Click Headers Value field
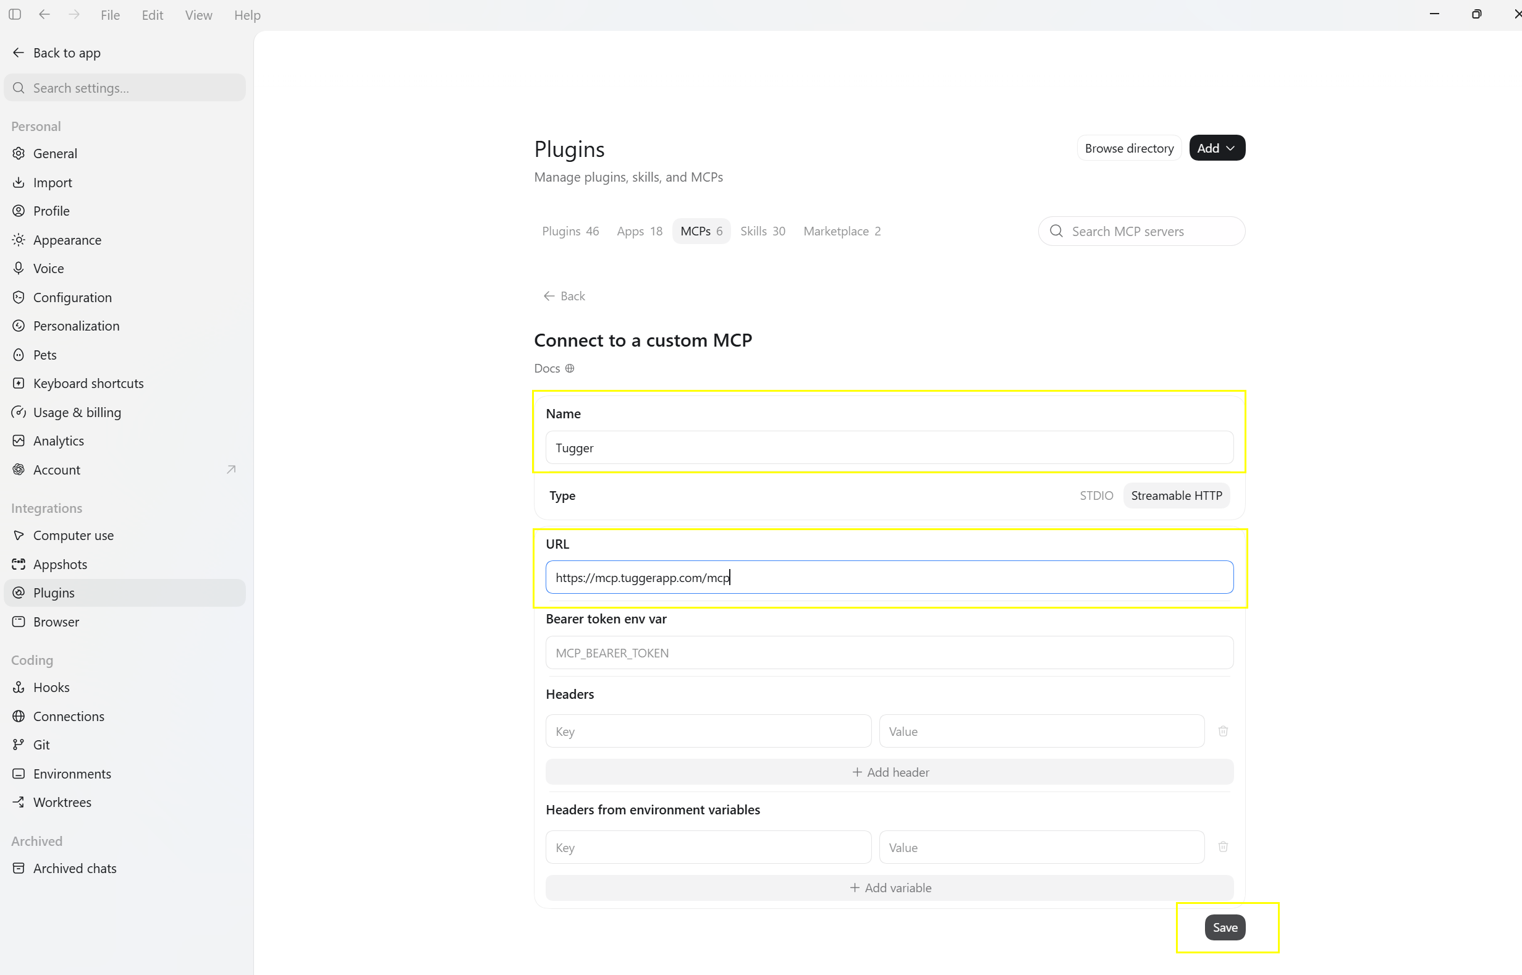1522x975 pixels. coord(1041,732)
